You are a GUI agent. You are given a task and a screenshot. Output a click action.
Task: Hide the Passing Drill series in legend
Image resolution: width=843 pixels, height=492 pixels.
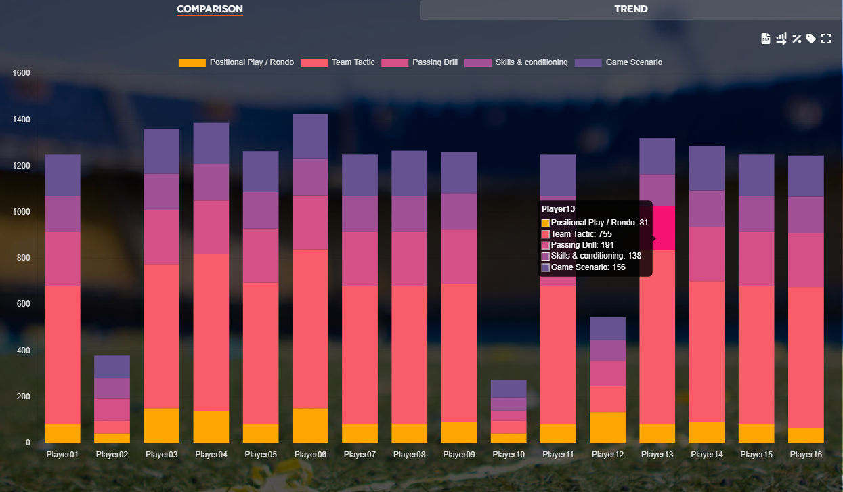[x=435, y=62]
